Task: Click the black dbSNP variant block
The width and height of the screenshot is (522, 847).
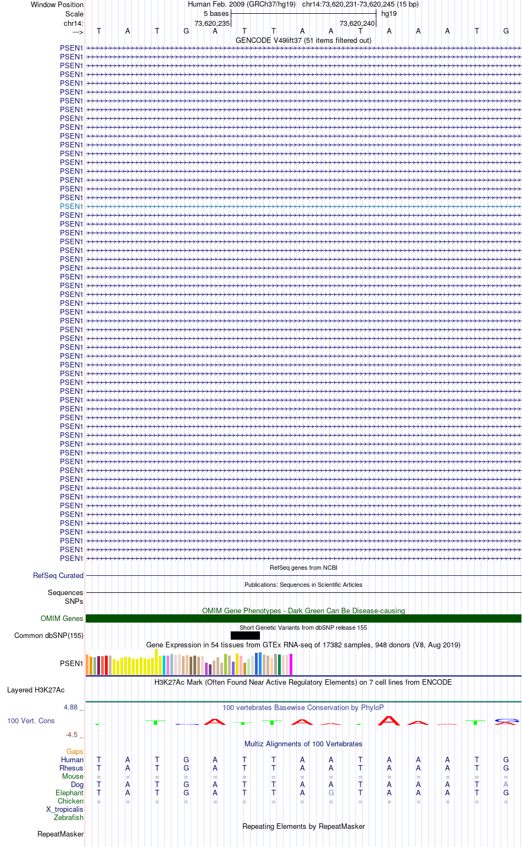Action: point(245,635)
